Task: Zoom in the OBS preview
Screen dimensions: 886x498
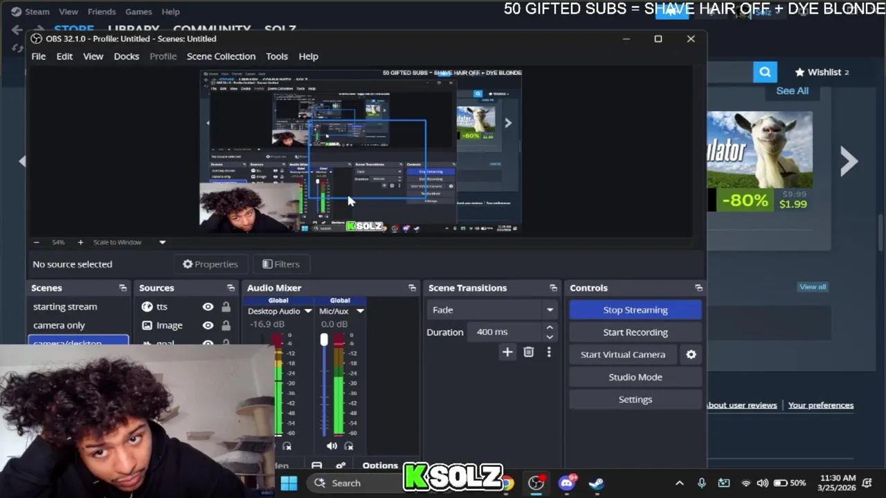Action: [x=80, y=242]
